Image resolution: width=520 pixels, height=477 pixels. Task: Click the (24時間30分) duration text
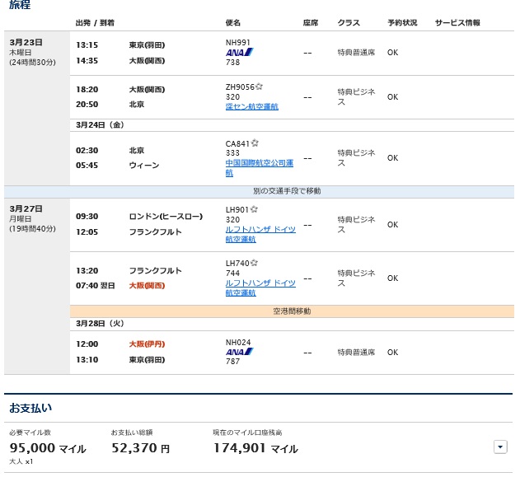pyautogui.click(x=32, y=63)
